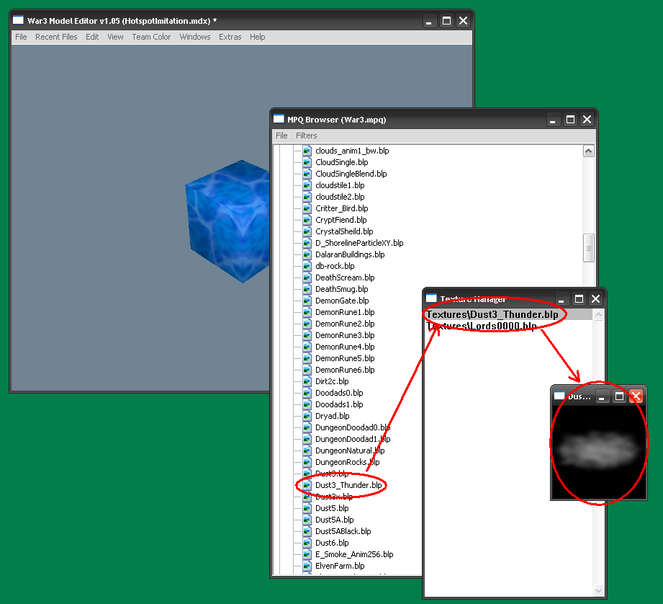Click the D_ShorelineParticleXY.blp file icon
This screenshot has height=604, width=663.
point(307,243)
